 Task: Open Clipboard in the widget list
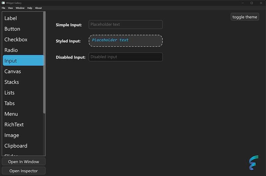(x=16, y=146)
